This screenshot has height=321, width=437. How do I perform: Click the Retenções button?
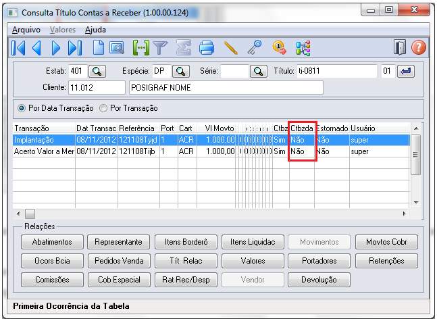click(386, 261)
